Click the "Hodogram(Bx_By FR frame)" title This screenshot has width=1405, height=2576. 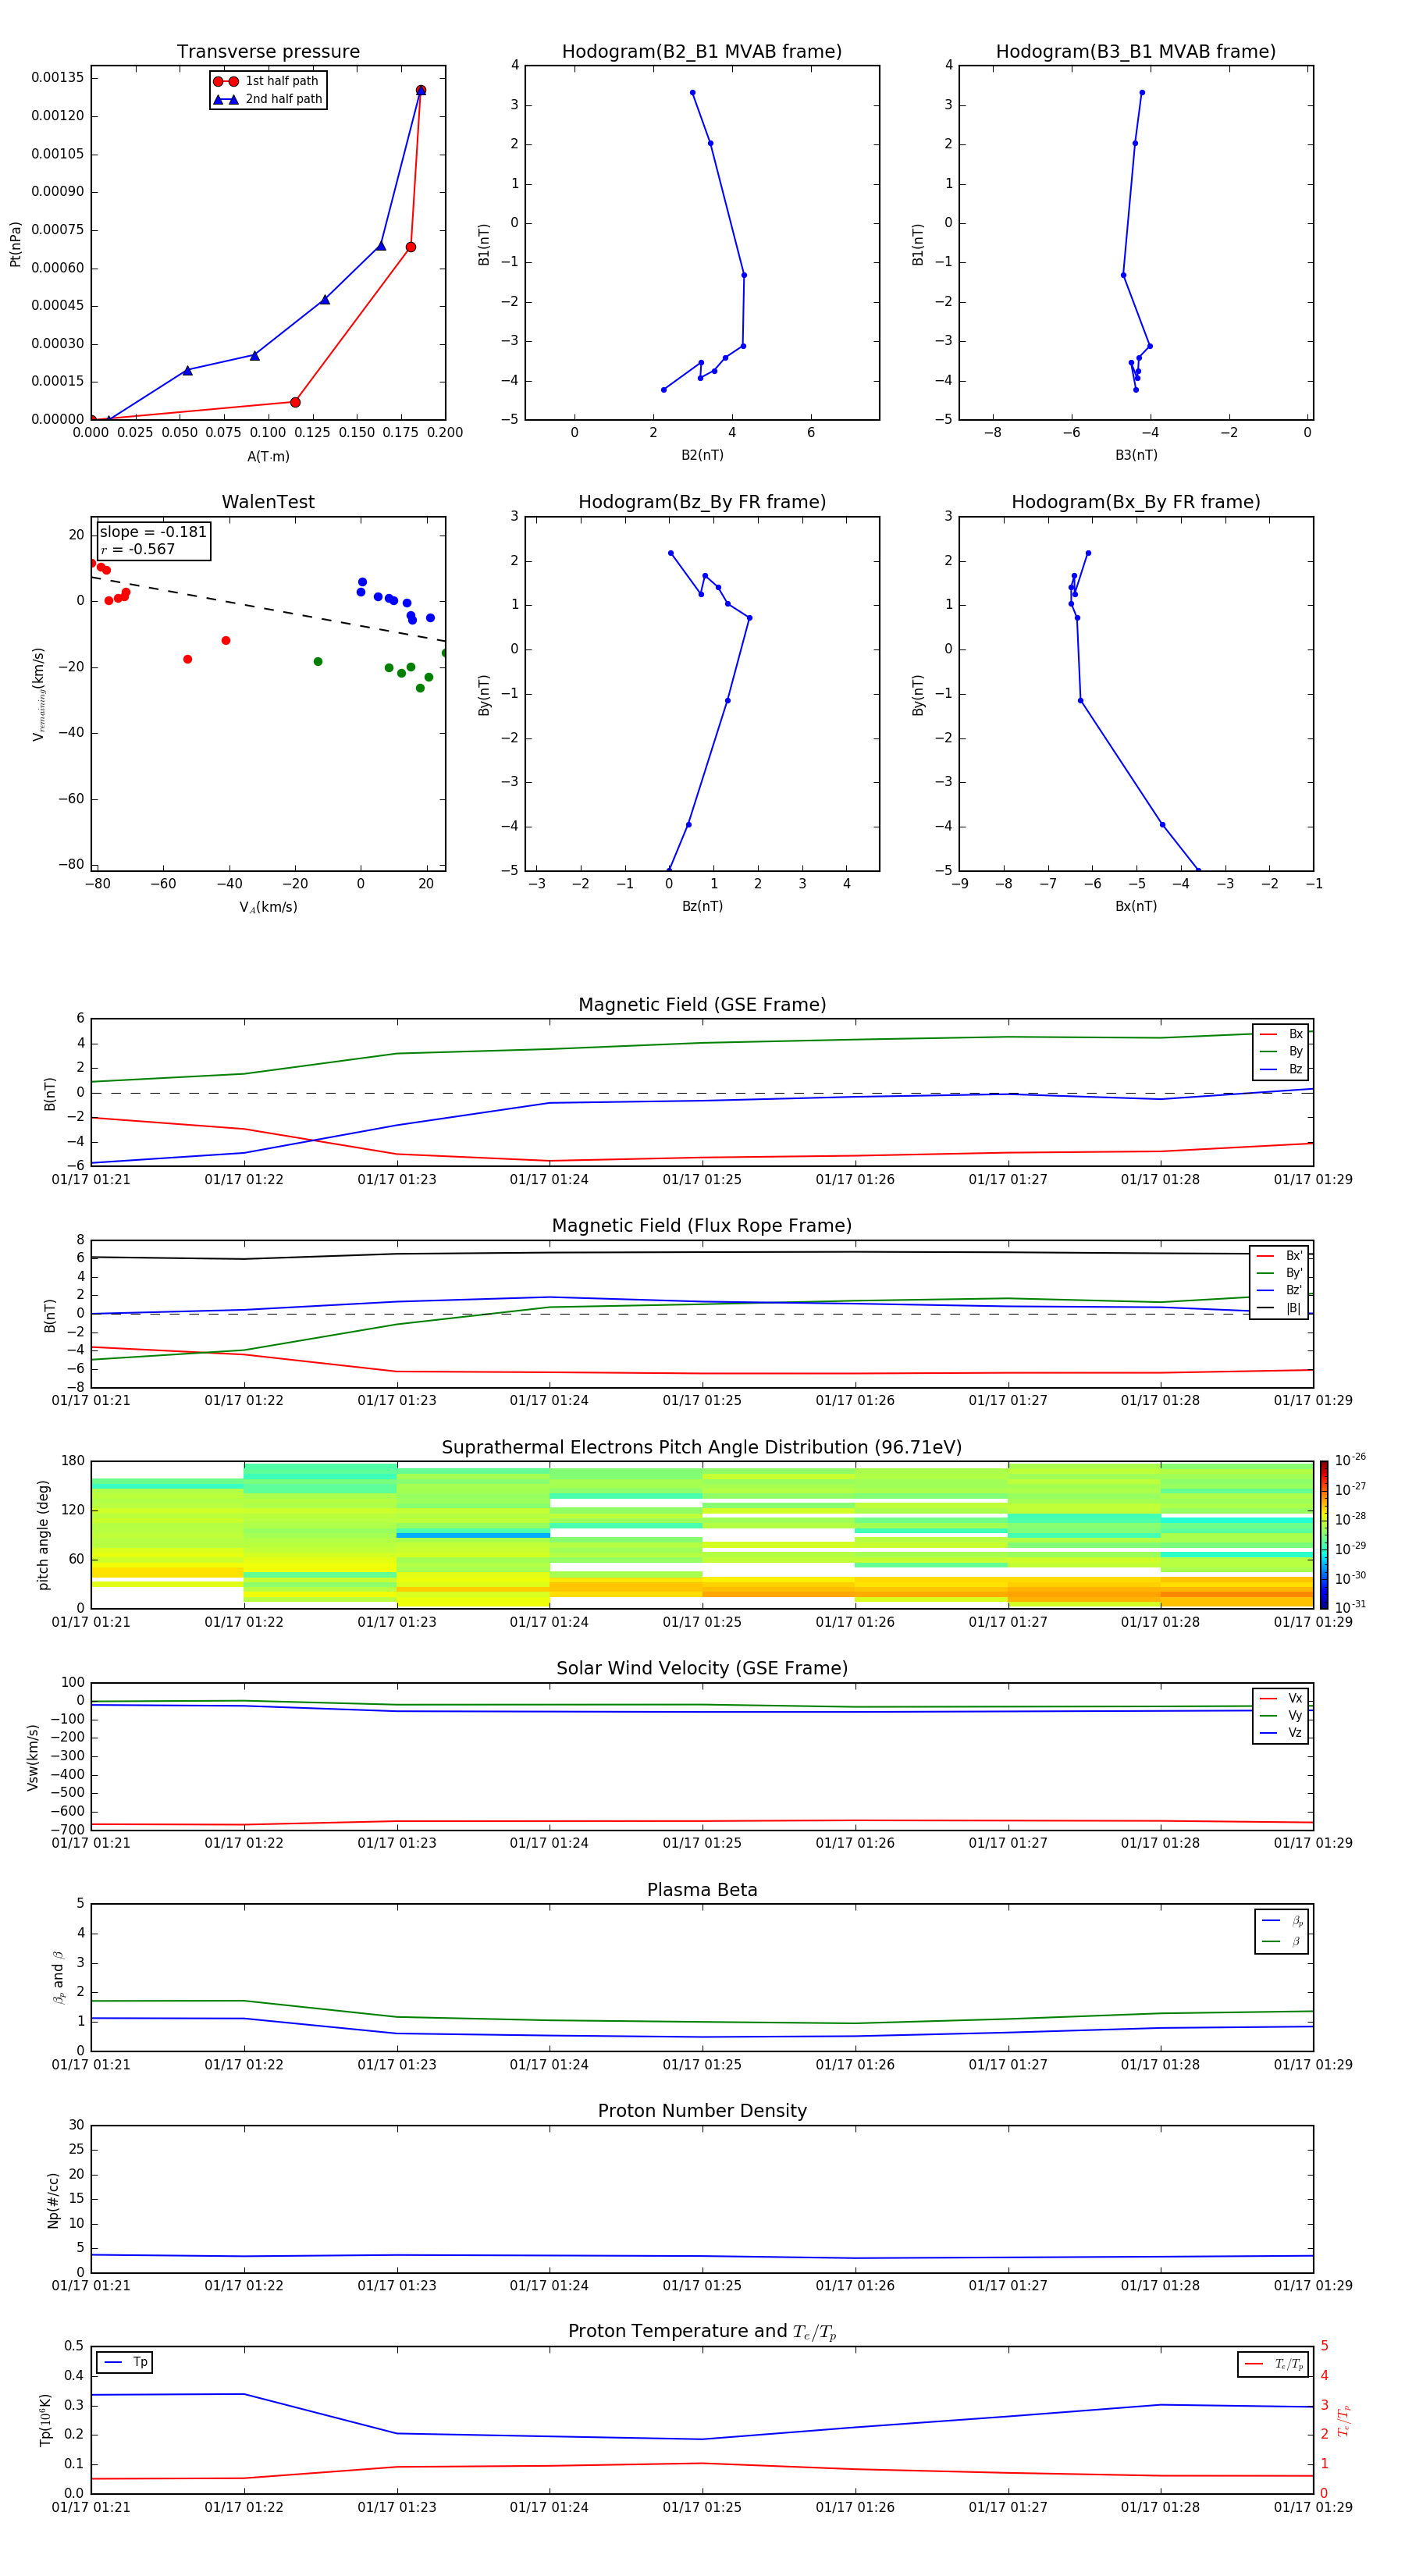(1136, 502)
